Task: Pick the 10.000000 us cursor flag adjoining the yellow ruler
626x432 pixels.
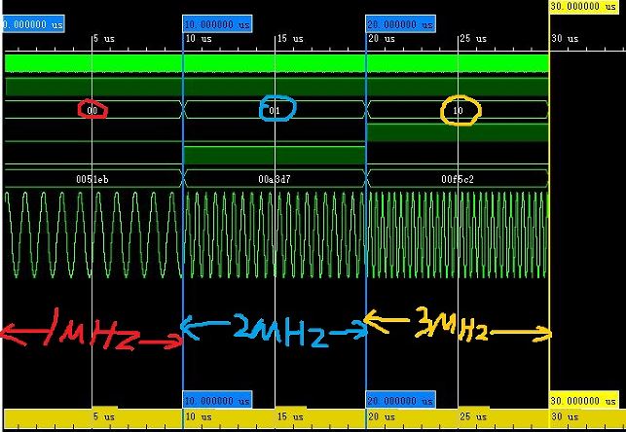Action: [217, 401]
